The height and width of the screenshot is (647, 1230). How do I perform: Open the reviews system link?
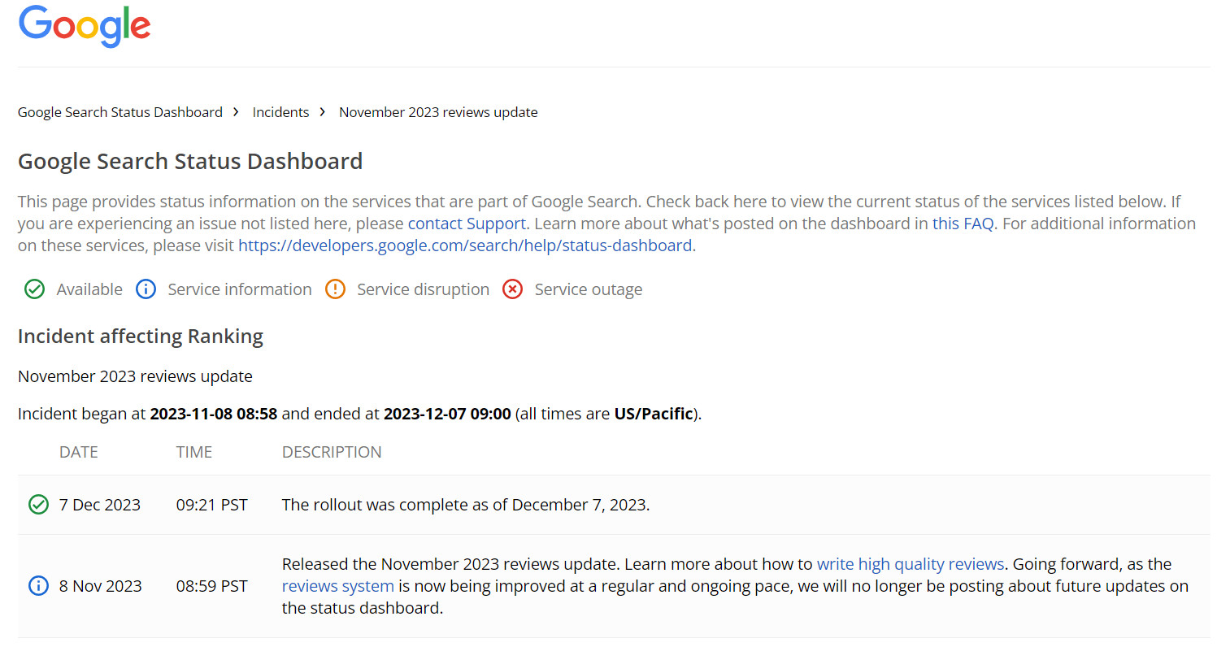tap(337, 585)
